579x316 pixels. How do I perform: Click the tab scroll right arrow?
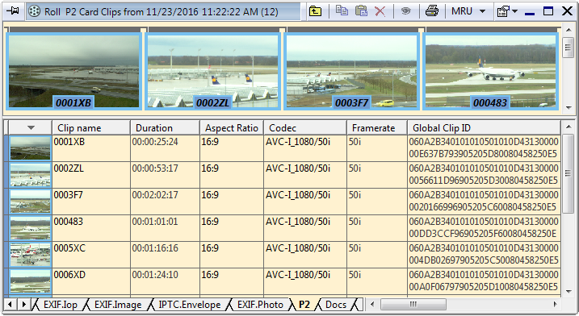(24, 305)
